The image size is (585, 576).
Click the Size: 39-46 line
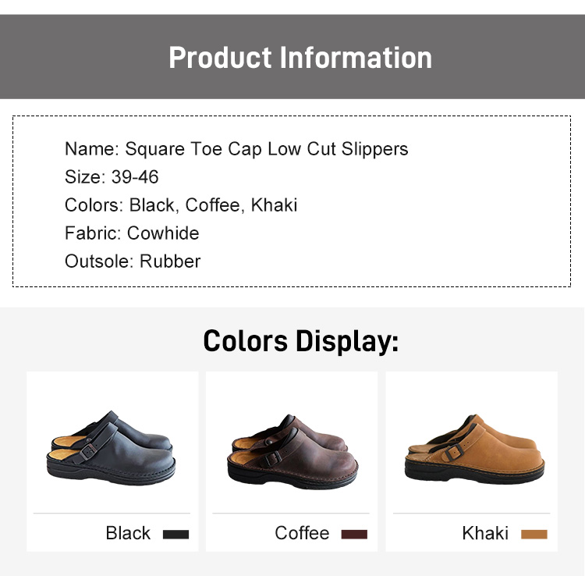pyautogui.click(x=112, y=176)
